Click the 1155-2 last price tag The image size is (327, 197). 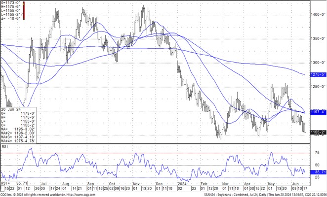click(x=316, y=132)
